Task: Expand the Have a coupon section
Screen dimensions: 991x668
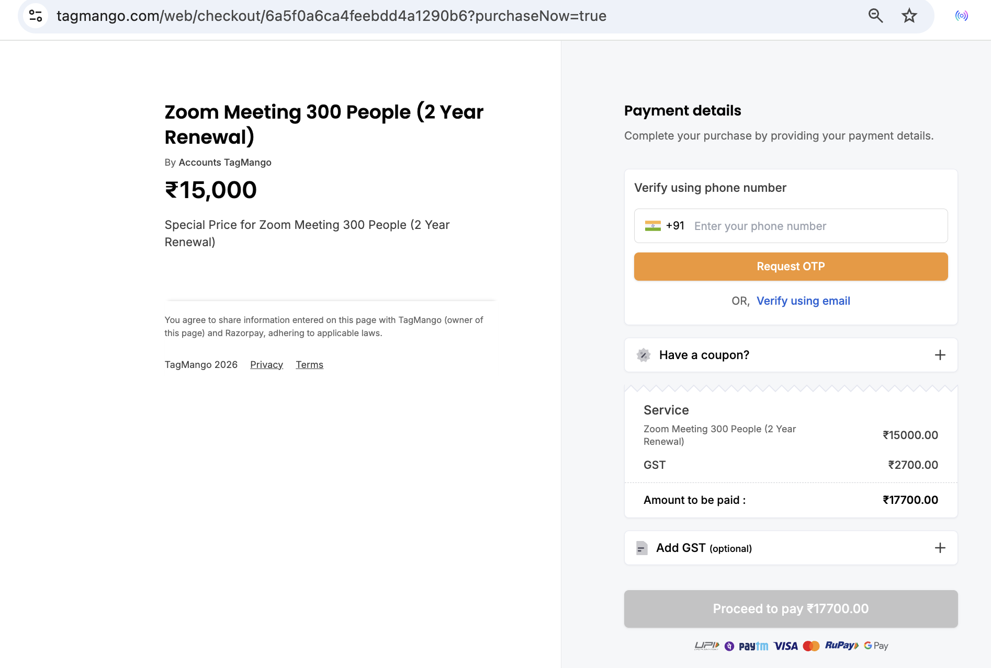Action: [x=791, y=355]
